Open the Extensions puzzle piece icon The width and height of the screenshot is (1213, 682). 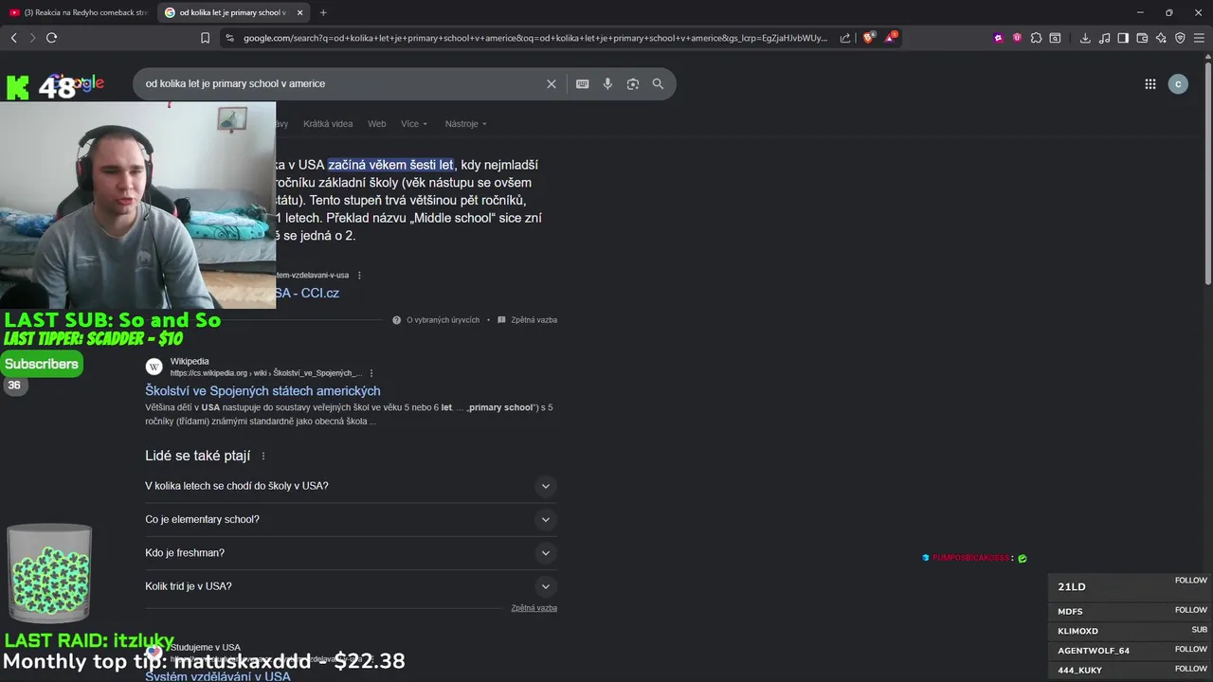click(x=1036, y=38)
